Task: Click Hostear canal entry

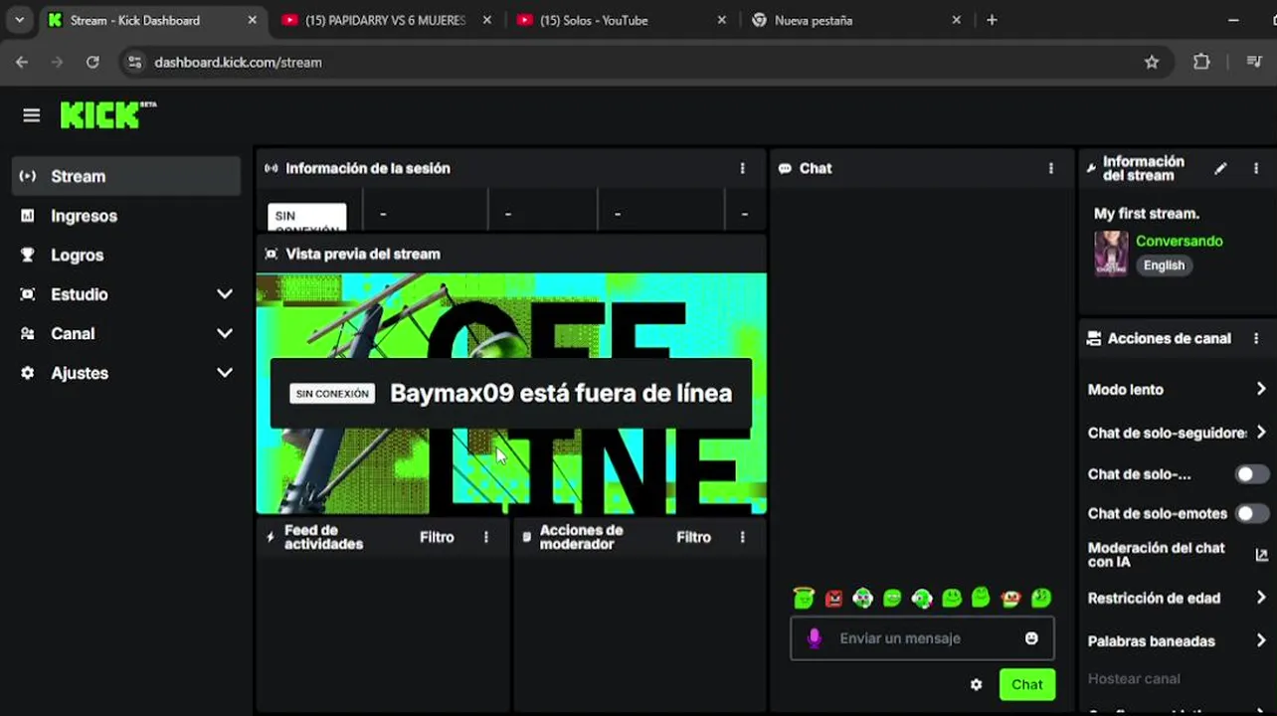Action: tap(1134, 679)
